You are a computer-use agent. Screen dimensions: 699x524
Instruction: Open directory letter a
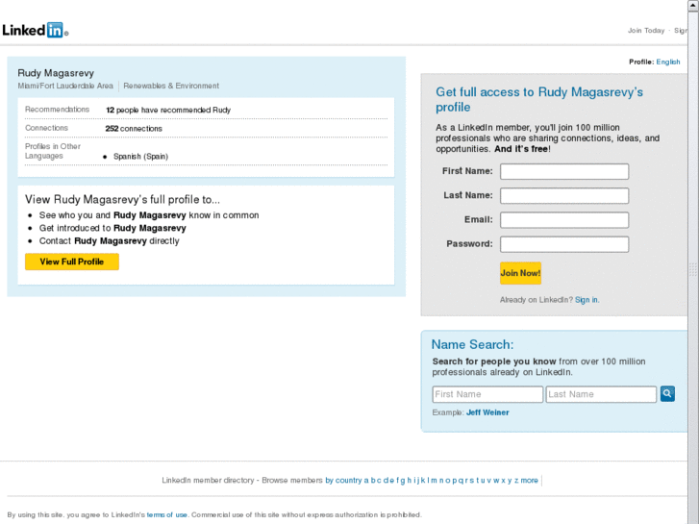pos(366,481)
